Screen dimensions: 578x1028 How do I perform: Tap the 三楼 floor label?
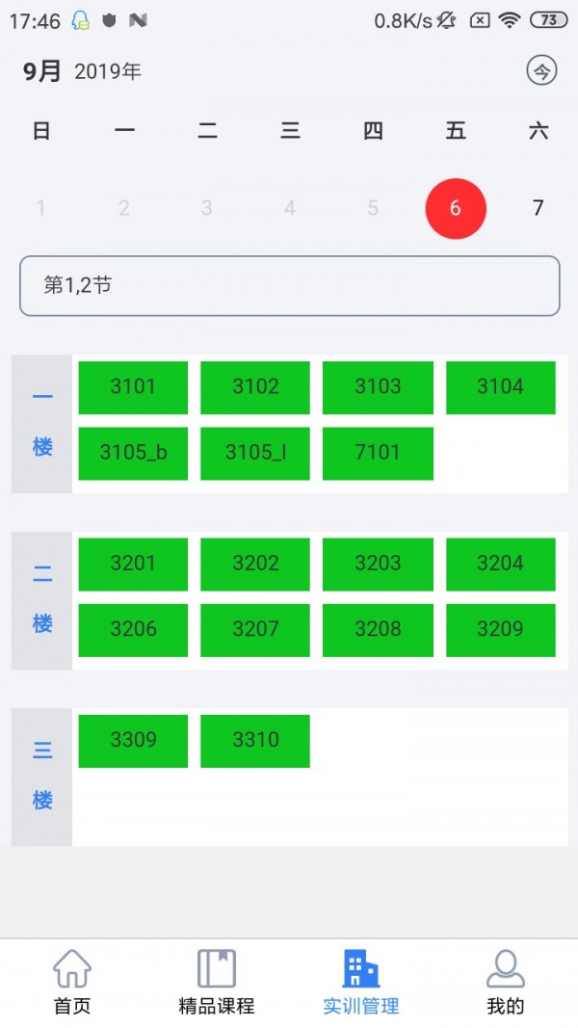(42, 777)
